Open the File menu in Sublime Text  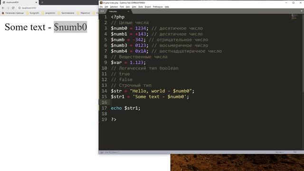coord(101,7)
